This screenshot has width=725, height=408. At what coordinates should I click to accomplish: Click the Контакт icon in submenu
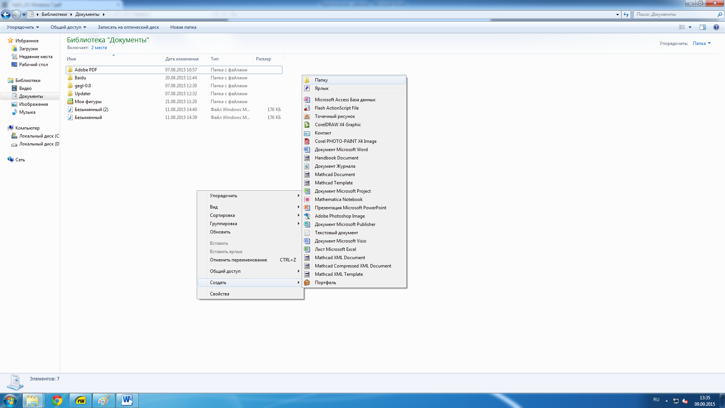(307, 133)
